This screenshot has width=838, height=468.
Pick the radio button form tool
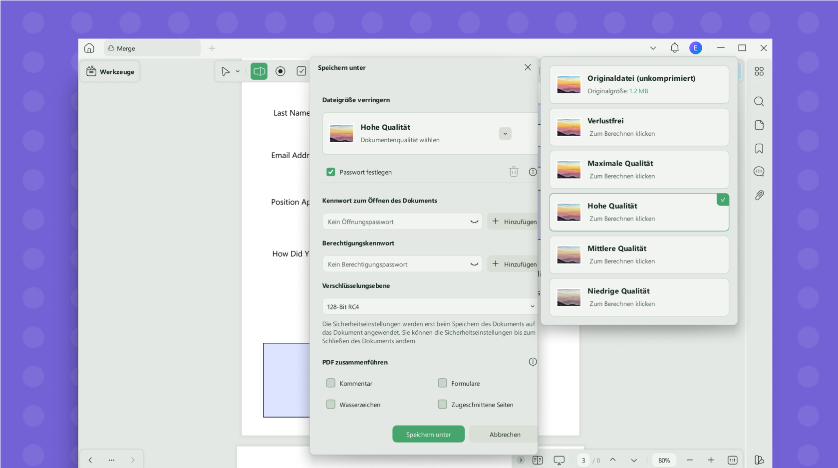pyautogui.click(x=280, y=71)
